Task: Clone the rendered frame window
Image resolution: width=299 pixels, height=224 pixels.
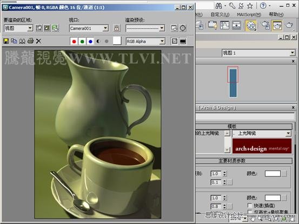Action: tap(22, 41)
